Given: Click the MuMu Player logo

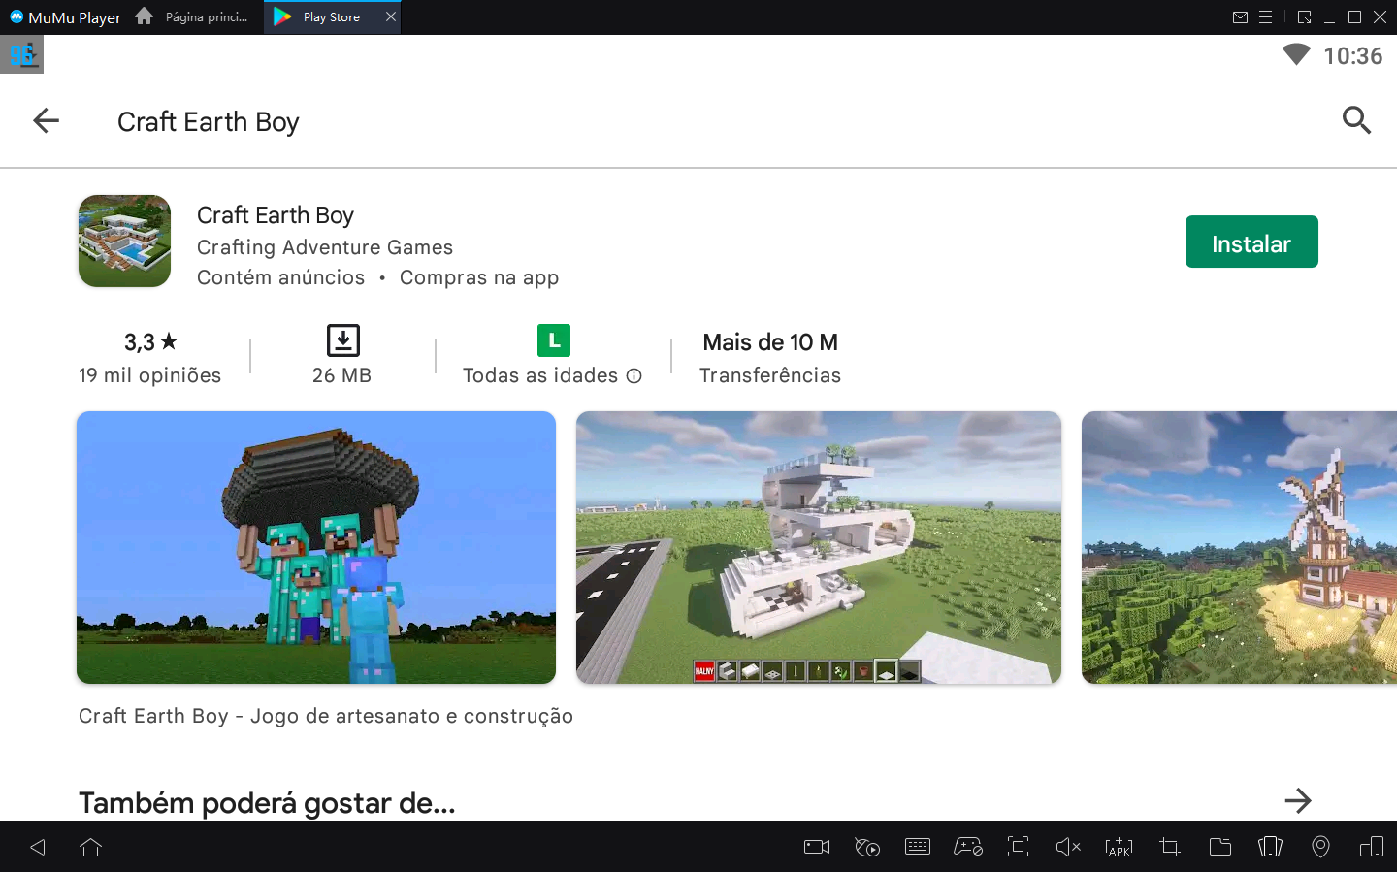Looking at the screenshot, I should coord(66,17).
